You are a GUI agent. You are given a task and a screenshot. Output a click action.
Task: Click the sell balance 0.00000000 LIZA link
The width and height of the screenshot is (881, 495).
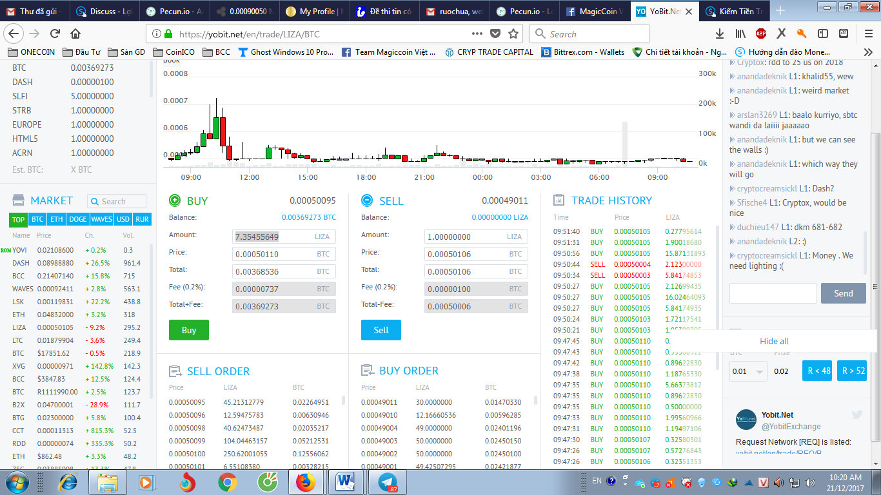[500, 218]
